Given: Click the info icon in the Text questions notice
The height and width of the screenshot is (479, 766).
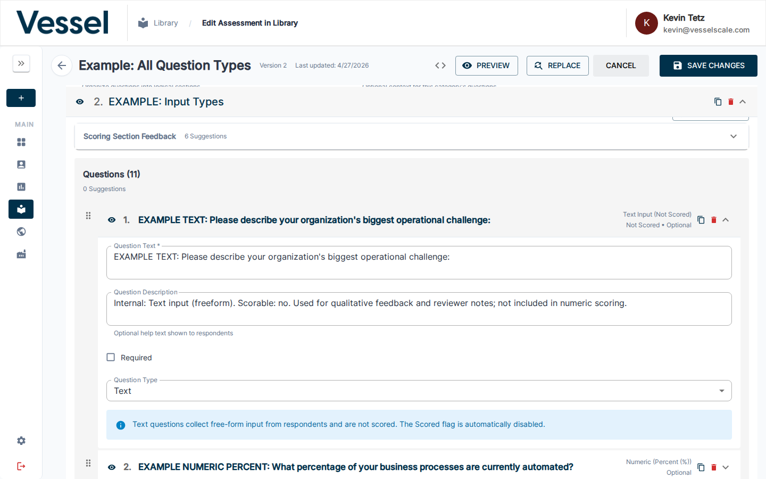Looking at the screenshot, I should (121, 425).
